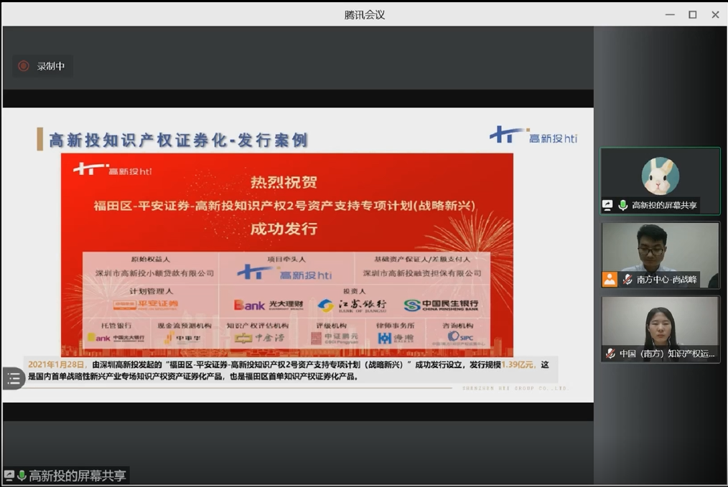Viewport: 728px width, 487px height.
Task: Click the muted microphone icon on 南方中心-尚战峰 tile
Action: [x=627, y=279]
